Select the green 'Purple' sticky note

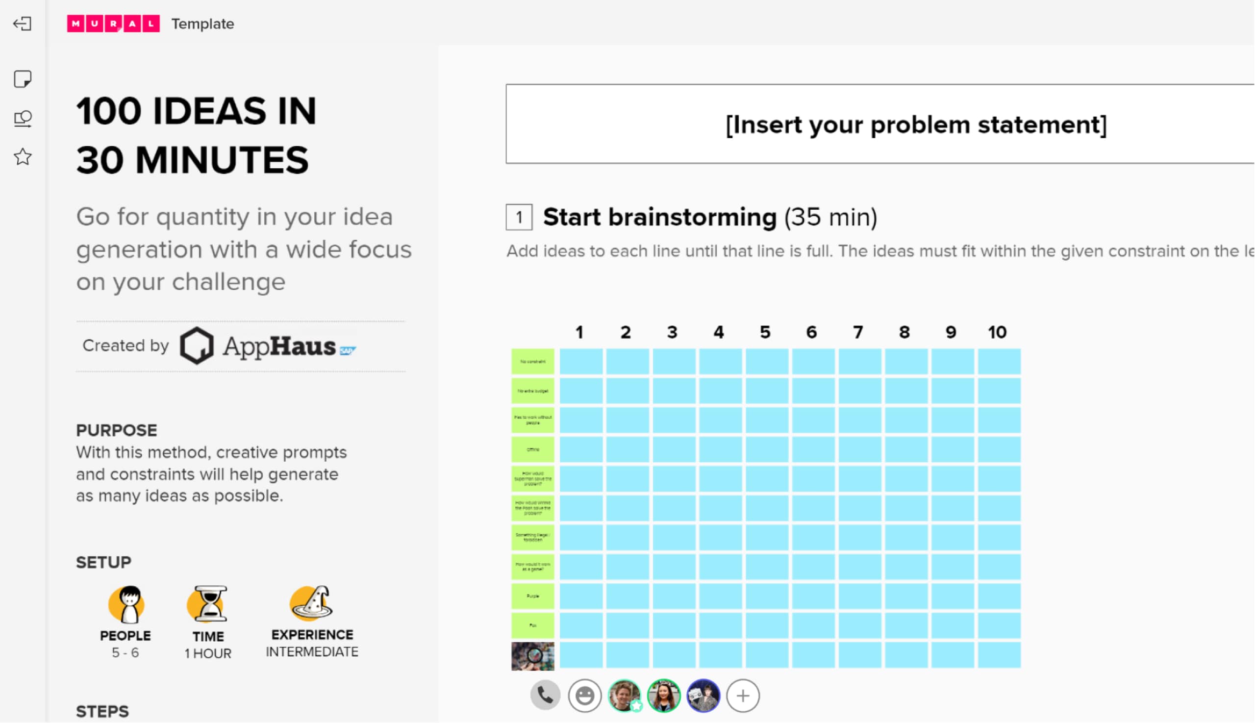[532, 596]
